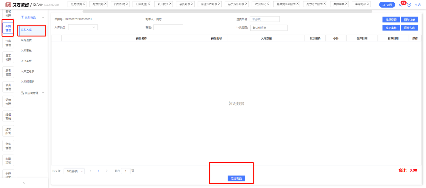Image resolution: width=426 pixels, height=188 pixels.
Task: Open 入库汇总表 in the side menu
Action: (x=28, y=71)
